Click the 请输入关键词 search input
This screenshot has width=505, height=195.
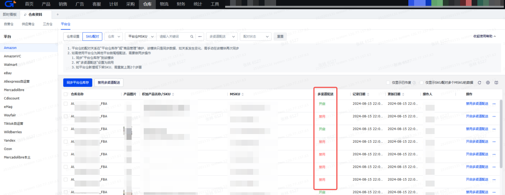point(173,36)
